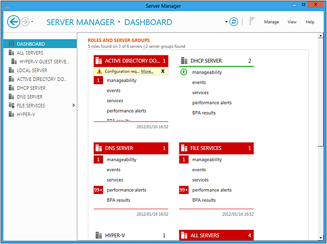Click the All Servers red tile header
Viewport: 327px width, 244px height.
pyautogui.click(x=216, y=235)
